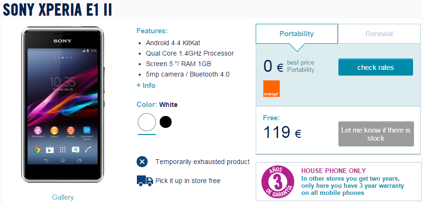Tap the Walkman icon on phone image
423x203 pixels.
click(38, 130)
